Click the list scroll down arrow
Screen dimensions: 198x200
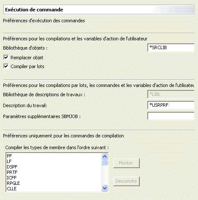[x=104, y=188]
